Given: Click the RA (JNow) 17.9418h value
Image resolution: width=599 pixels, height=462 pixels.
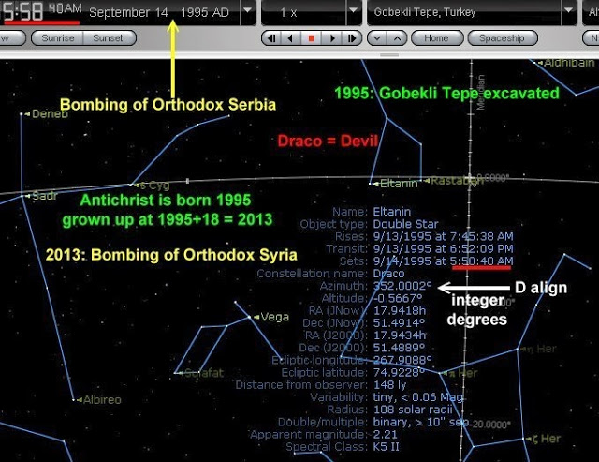Looking at the screenshot, I should pyautogui.click(x=400, y=310).
